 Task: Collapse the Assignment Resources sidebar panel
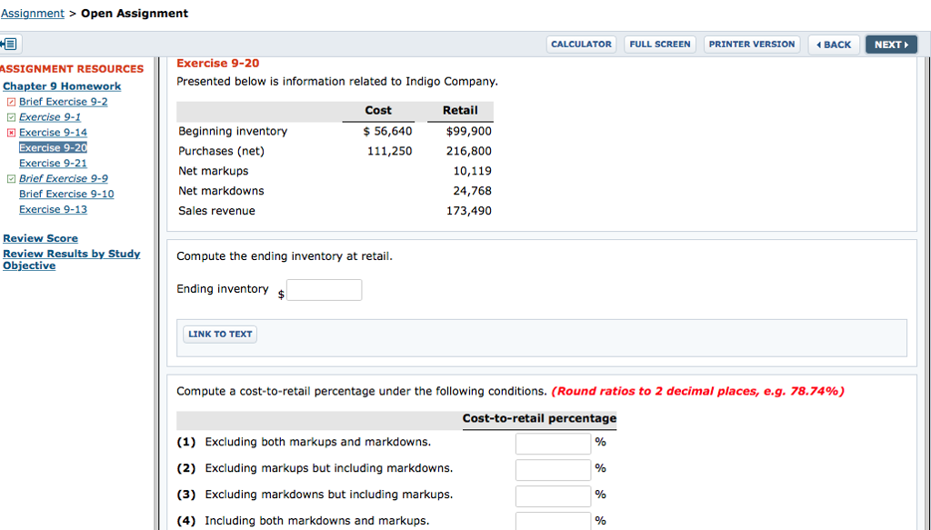tap(8, 43)
